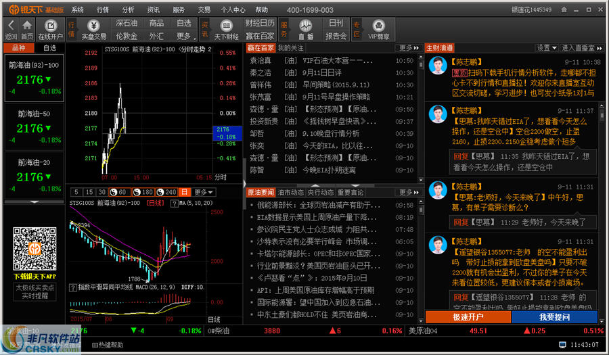Open the 交易 menu
Viewport: 609px width, 355px height.
click(x=204, y=9)
